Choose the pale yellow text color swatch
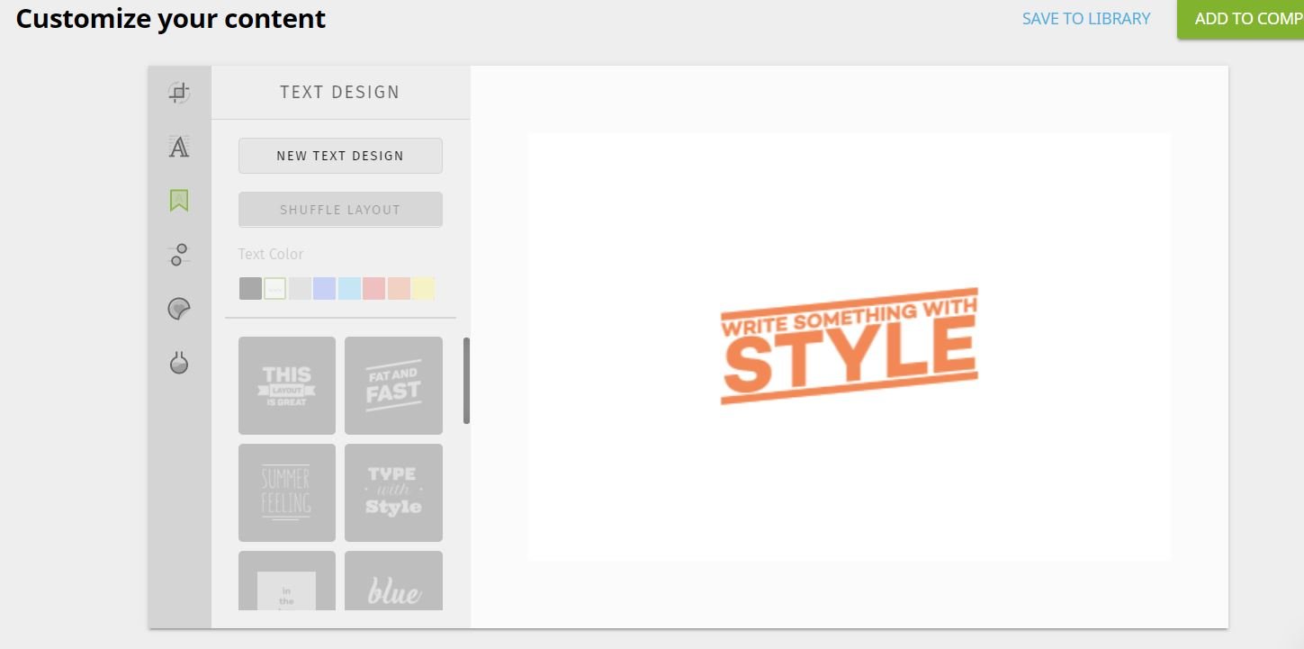This screenshot has width=1304, height=649. point(424,289)
